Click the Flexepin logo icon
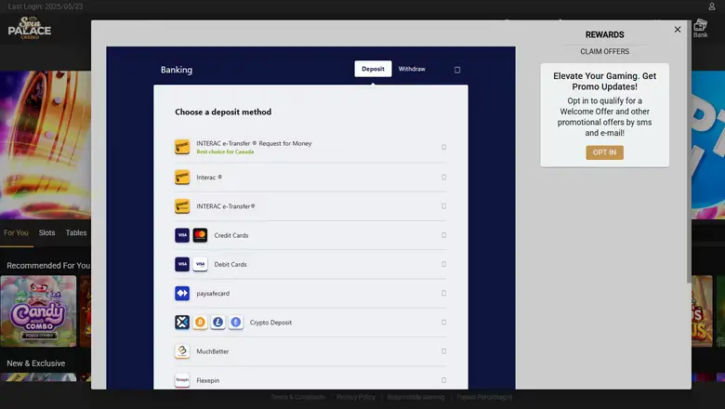This screenshot has width=725, height=409. pyautogui.click(x=182, y=380)
